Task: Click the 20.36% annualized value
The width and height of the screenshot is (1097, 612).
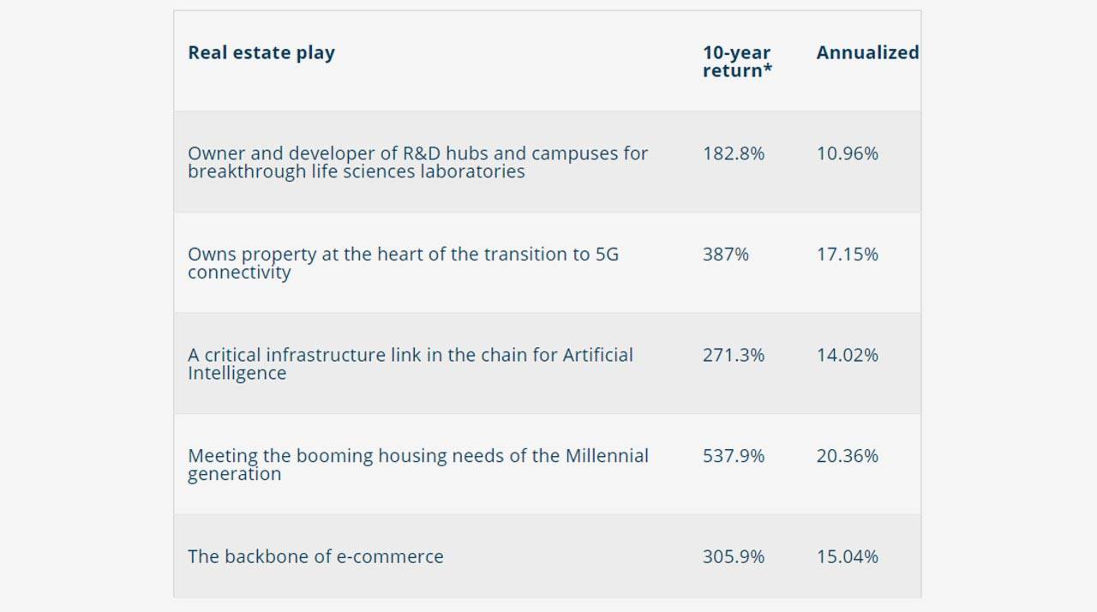Action: point(848,456)
